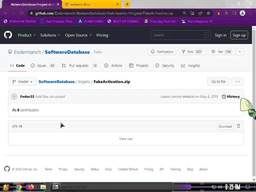Open the Chrome profile avatar
Viewport: 256px width, 192px height.
click(242, 13)
